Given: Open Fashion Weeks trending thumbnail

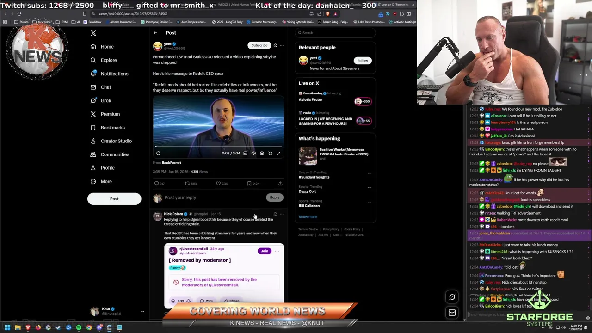Looking at the screenshot, I should pyautogui.click(x=308, y=156).
